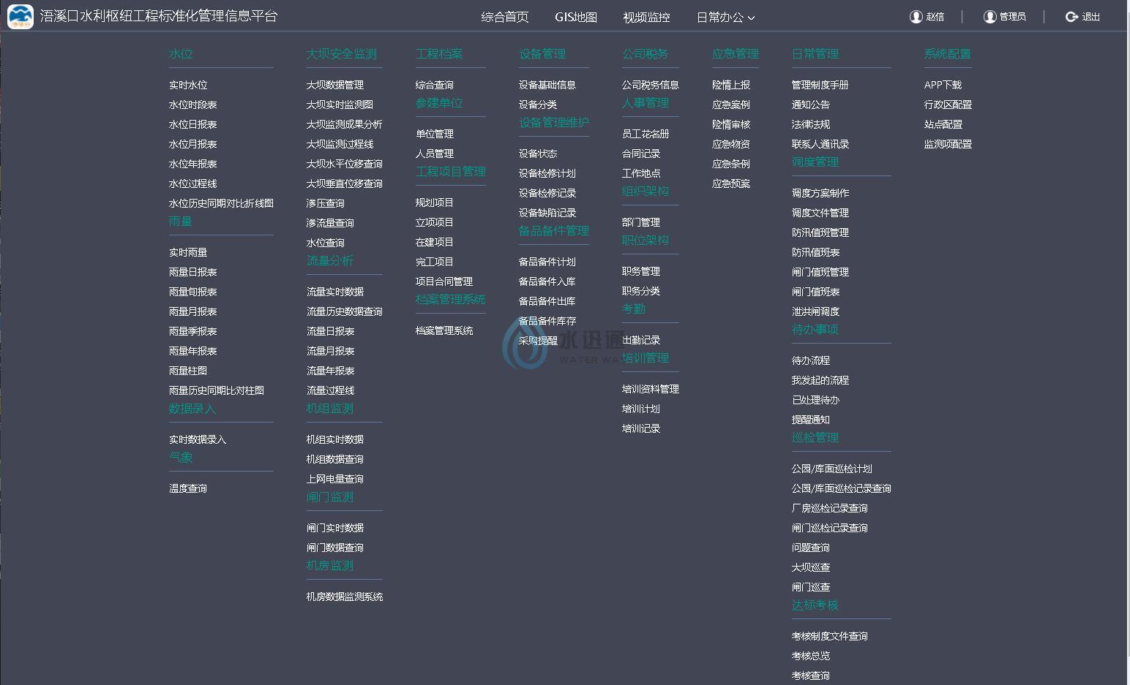Open 设备基础信息
The height and width of the screenshot is (685, 1130).
click(547, 85)
